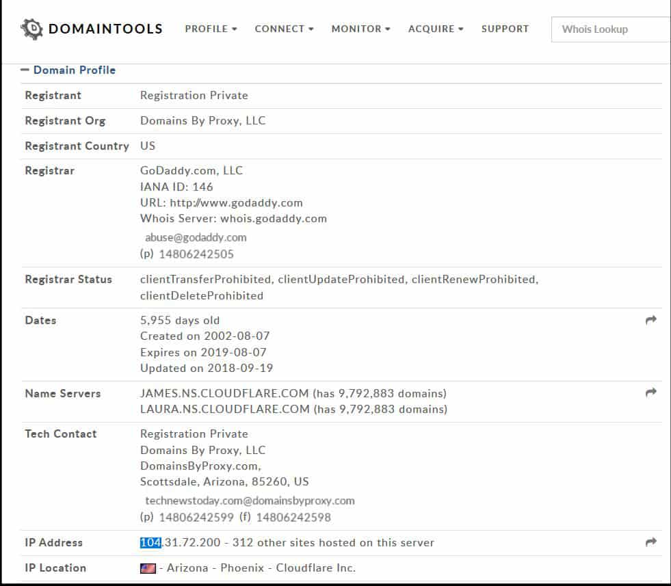View the 312 other sites hosted text

[333, 542]
